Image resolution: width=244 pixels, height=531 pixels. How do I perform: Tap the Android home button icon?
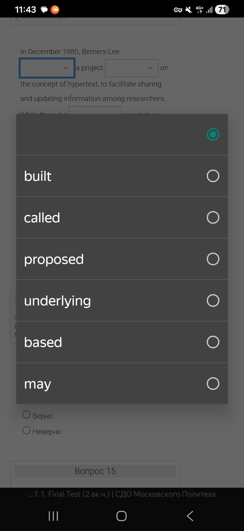[x=122, y=516]
